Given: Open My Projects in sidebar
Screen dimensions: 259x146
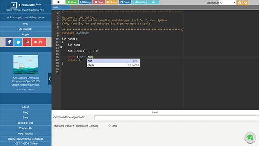Looking at the screenshot, I should [25, 29].
